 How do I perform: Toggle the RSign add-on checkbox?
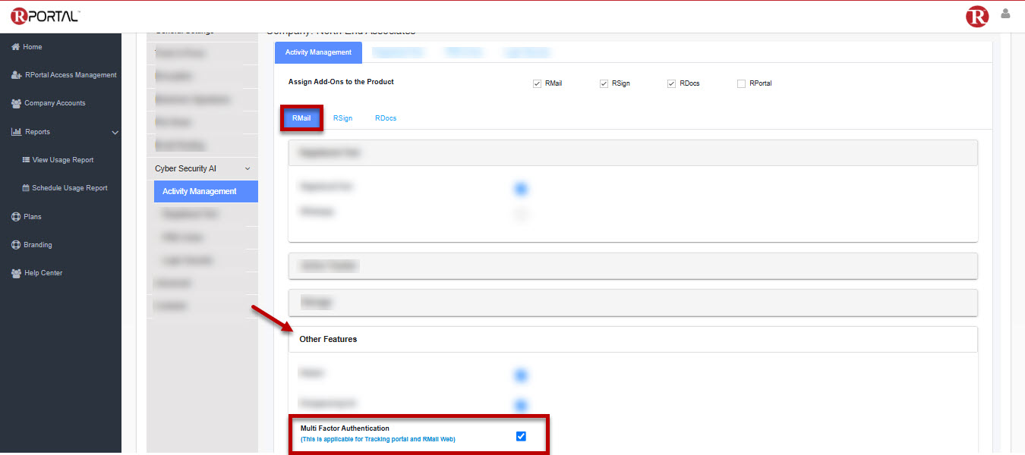604,83
